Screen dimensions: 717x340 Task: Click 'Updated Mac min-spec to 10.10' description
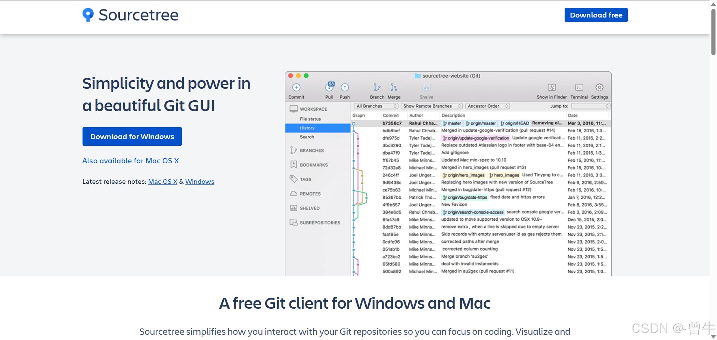click(x=474, y=160)
